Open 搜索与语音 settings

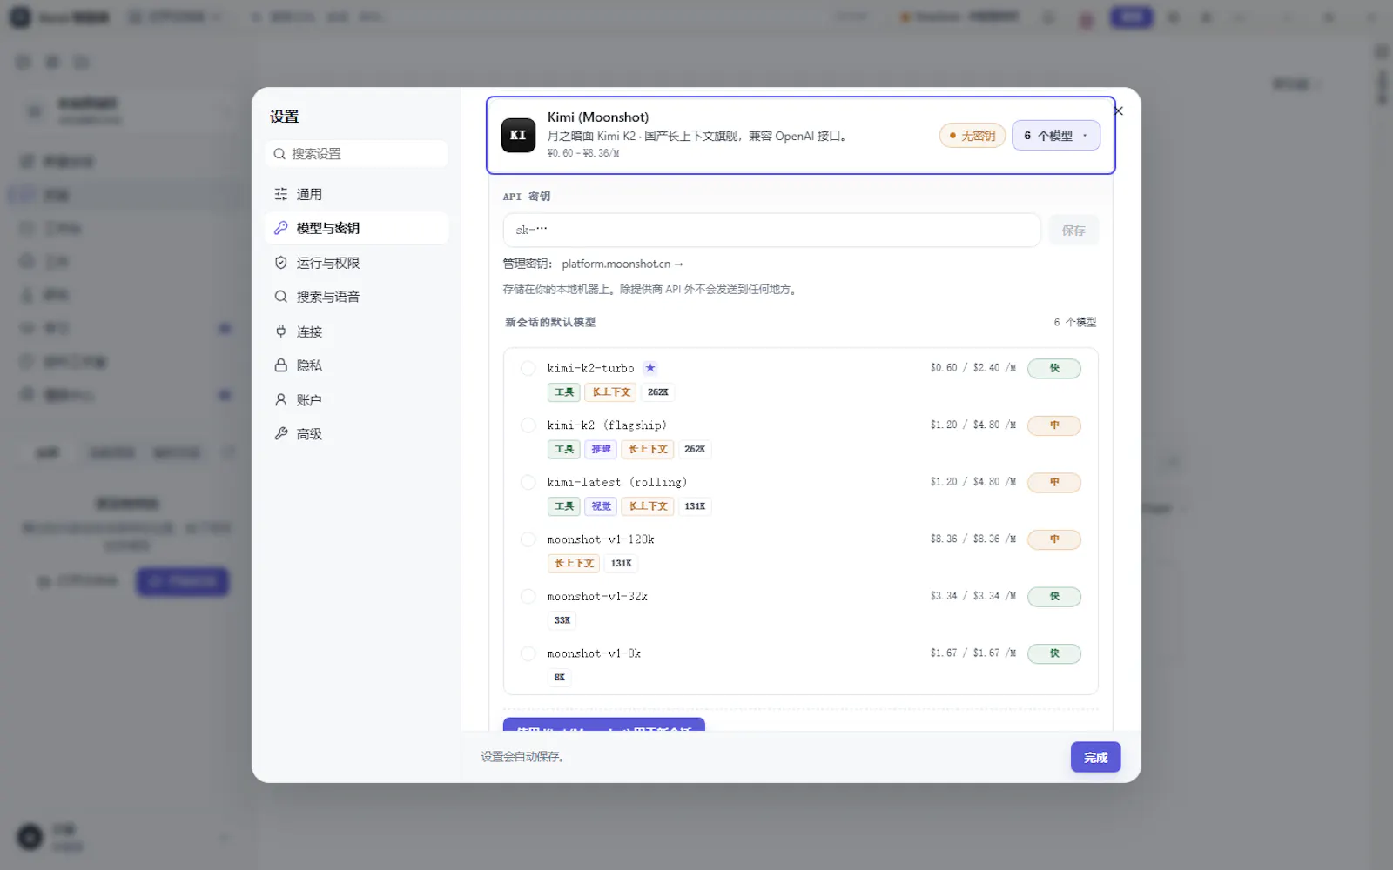(x=357, y=297)
